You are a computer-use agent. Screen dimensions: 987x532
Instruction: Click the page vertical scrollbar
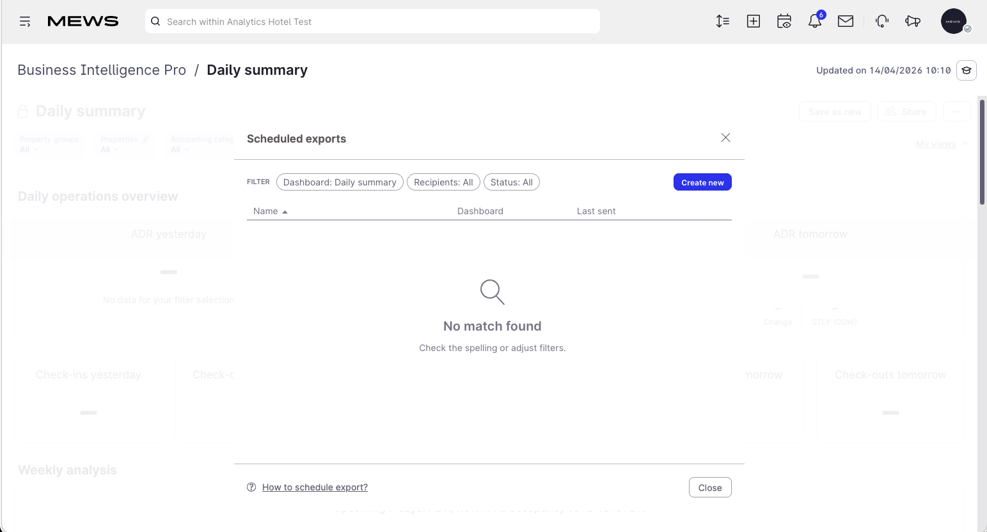click(x=982, y=152)
